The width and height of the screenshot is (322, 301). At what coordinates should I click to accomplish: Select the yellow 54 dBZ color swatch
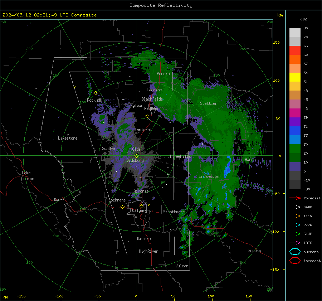coord(295,77)
